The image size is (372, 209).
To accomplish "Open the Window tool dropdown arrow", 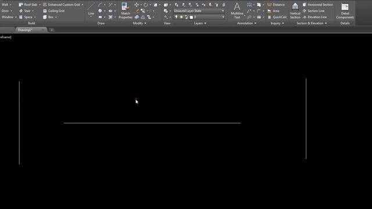I will [16, 17].
